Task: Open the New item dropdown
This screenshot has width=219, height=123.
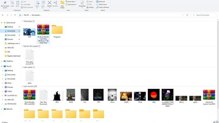Action: click(71, 1)
